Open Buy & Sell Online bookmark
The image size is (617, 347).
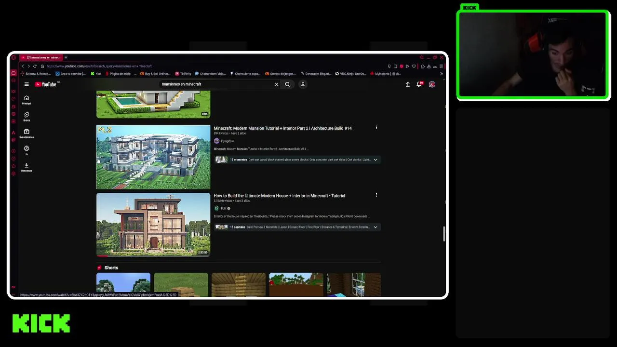coord(155,74)
